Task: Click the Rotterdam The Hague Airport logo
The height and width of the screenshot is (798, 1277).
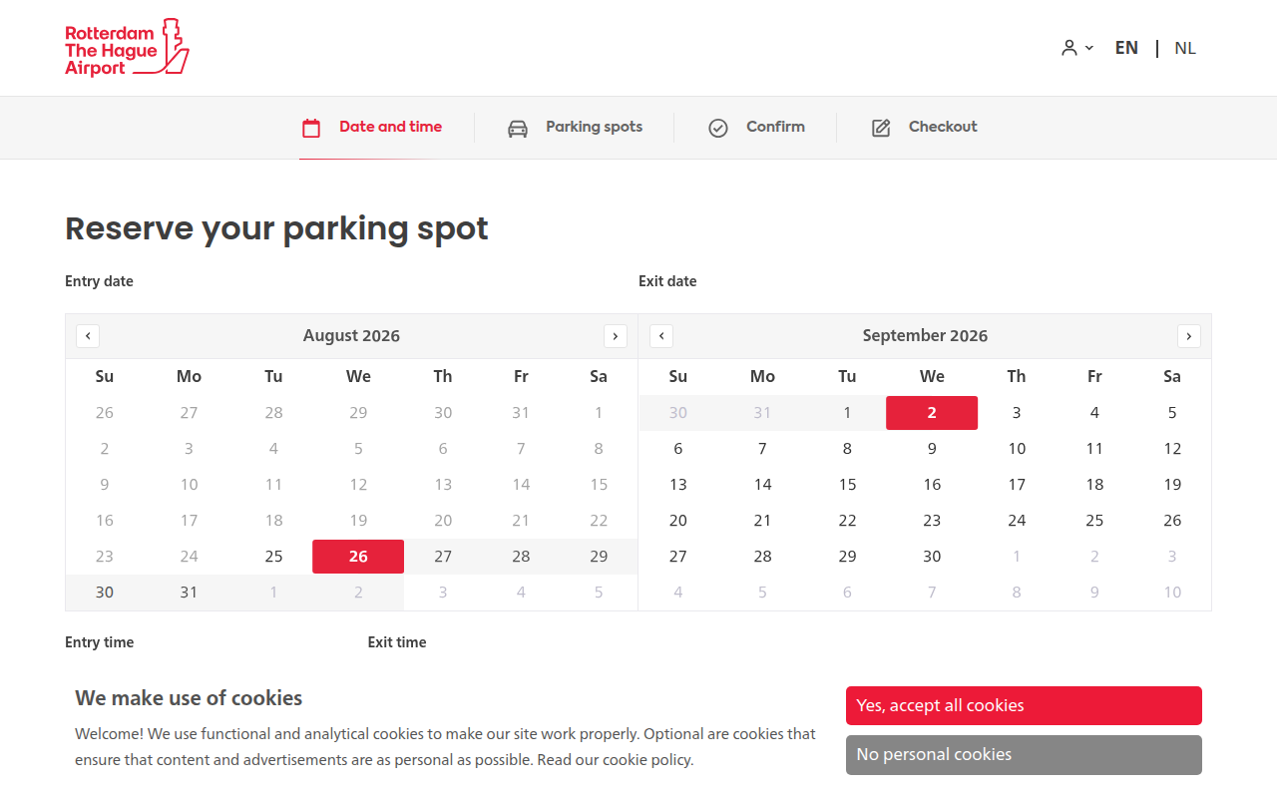Action: pos(127,48)
